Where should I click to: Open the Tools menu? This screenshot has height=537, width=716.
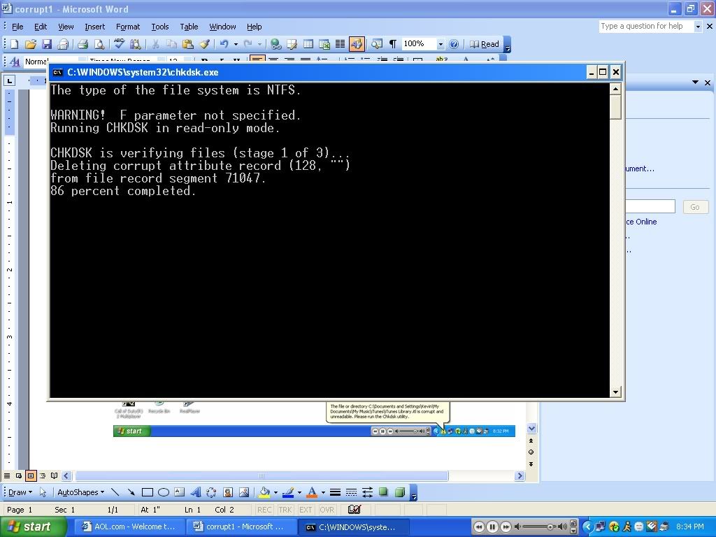[x=160, y=27]
